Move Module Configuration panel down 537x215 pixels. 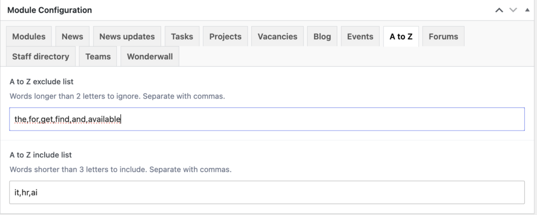tap(513, 10)
